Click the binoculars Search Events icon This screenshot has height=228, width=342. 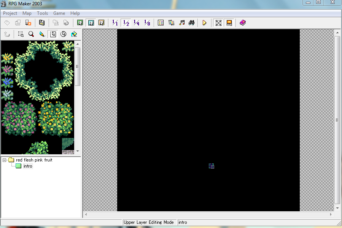pos(192,23)
